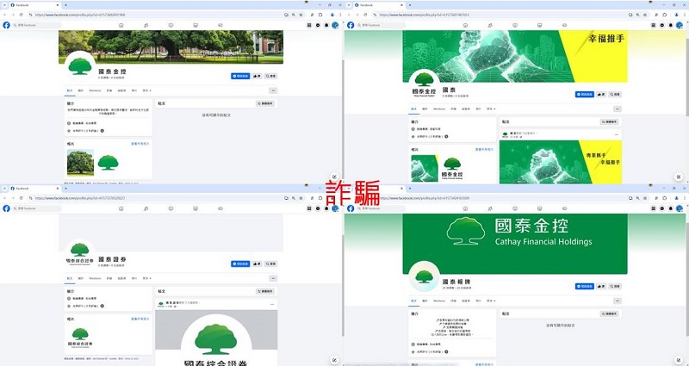689x366 pixels.
Task: Open tab search chevron in the 國泰金控 tree-photo window
Action: [x=4, y=5]
